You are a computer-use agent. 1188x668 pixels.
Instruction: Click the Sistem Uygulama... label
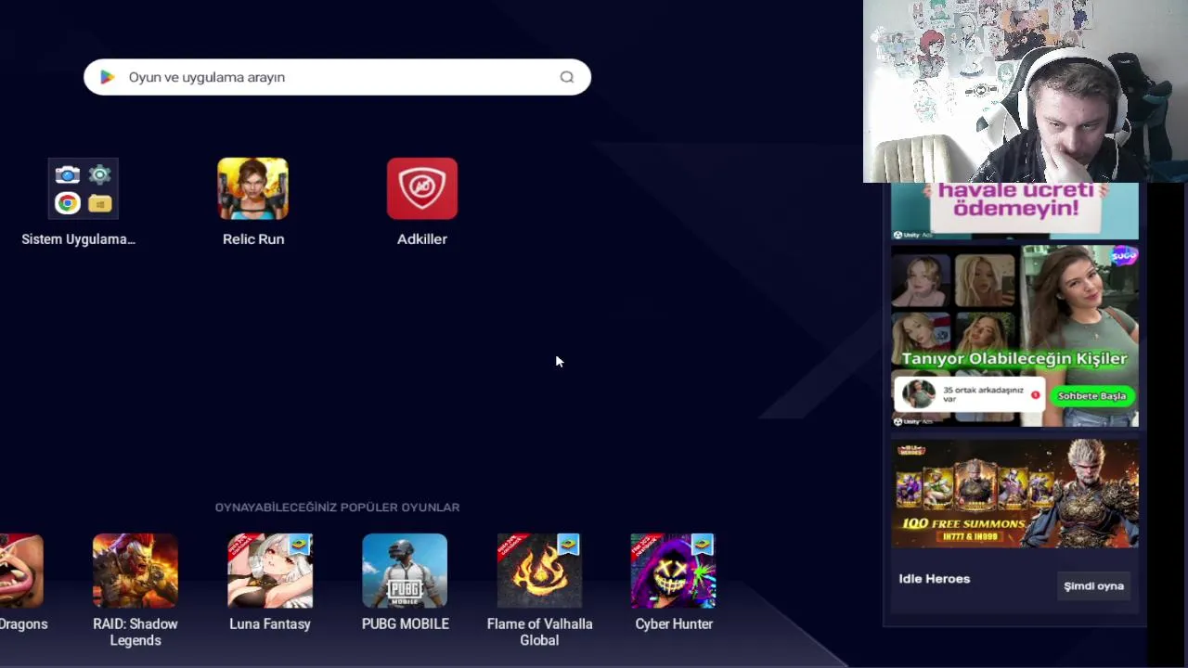point(79,239)
